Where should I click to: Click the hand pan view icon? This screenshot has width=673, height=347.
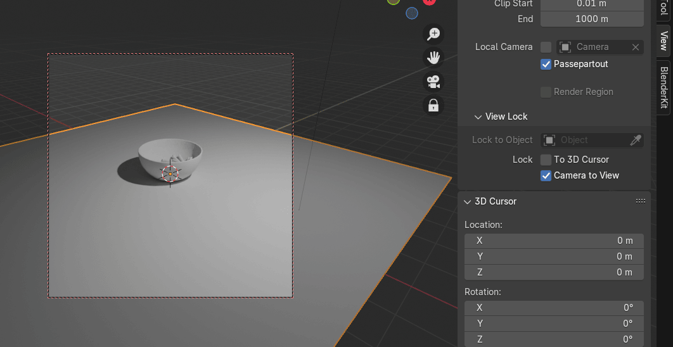tap(433, 58)
